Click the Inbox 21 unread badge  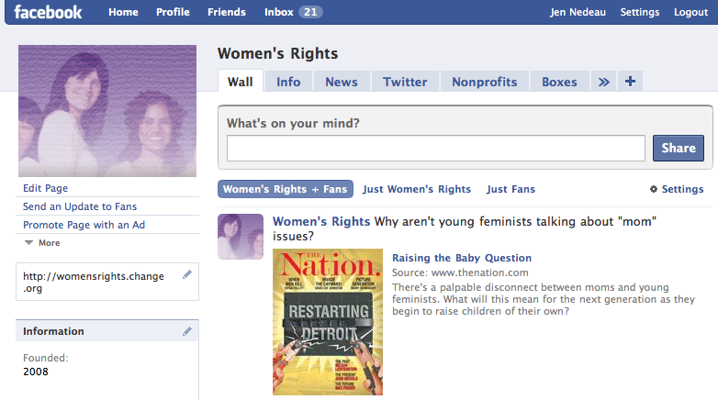(x=310, y=12)
